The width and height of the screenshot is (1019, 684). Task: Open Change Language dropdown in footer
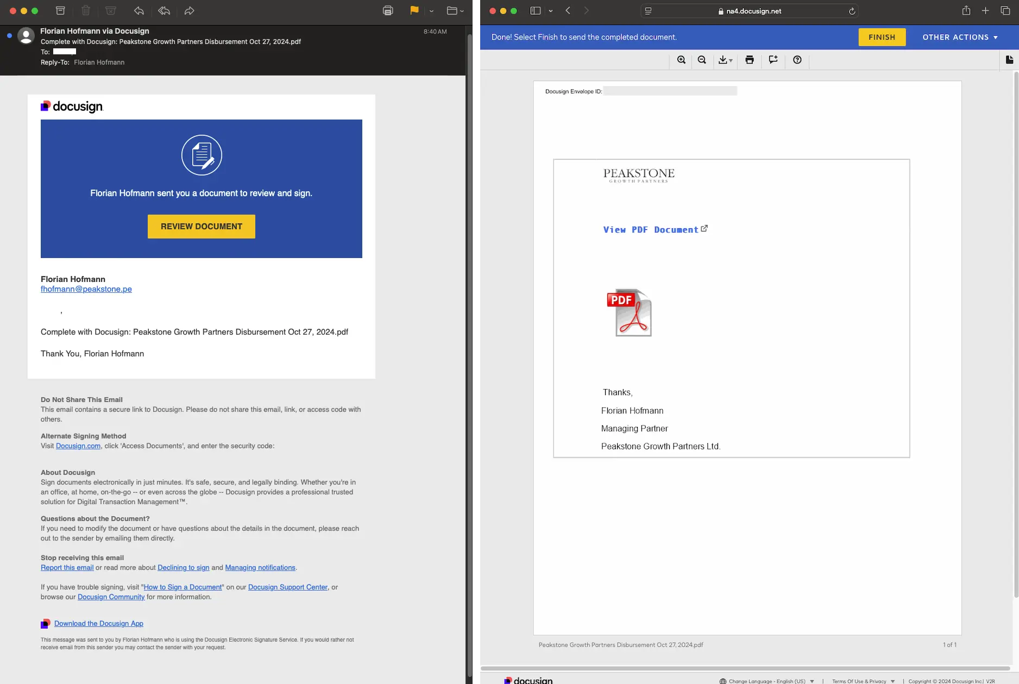click(767, 681)
